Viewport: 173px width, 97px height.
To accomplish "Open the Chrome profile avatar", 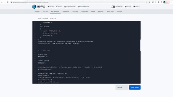I will pos(164,2).
